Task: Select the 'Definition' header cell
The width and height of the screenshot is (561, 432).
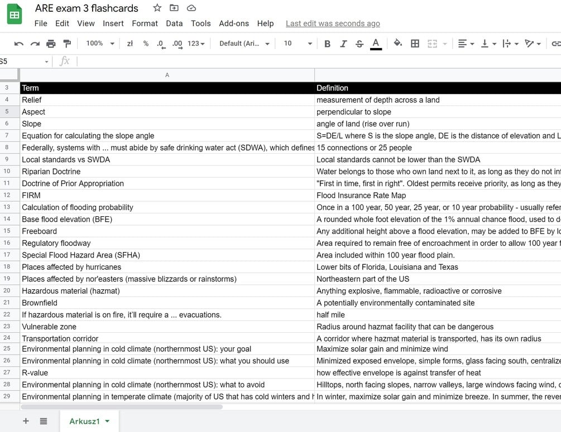Action: (x=438, y=88)
